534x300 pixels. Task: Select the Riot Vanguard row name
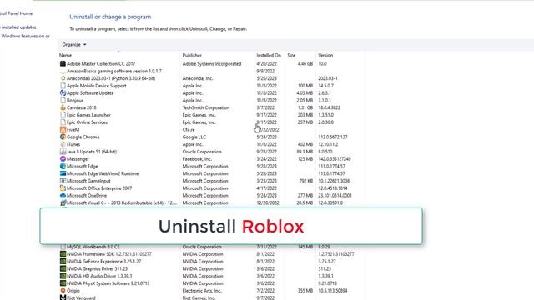click(x=81, y=297)
